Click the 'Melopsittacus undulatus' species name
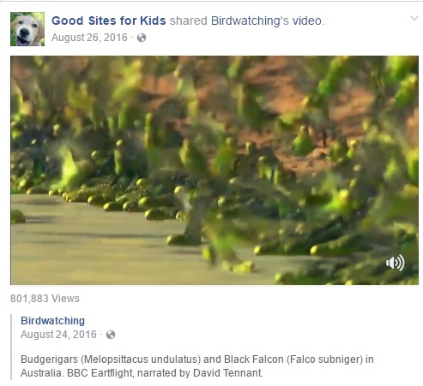This screenshot has height=386, width=423. pos(142,359)
